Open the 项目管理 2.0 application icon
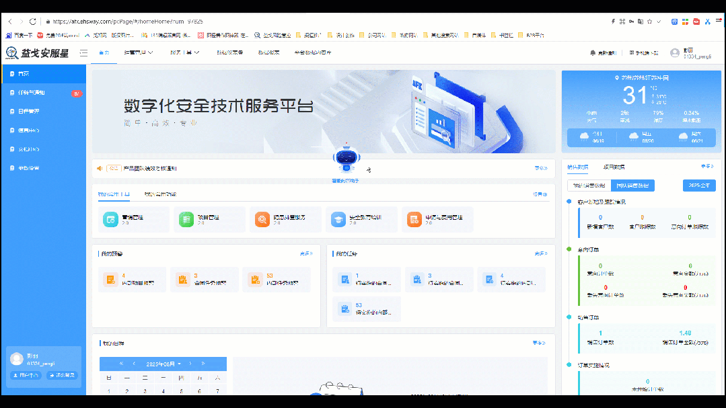 [209, 218]
